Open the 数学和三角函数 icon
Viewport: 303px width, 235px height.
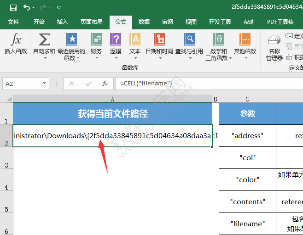click(219, 39)
